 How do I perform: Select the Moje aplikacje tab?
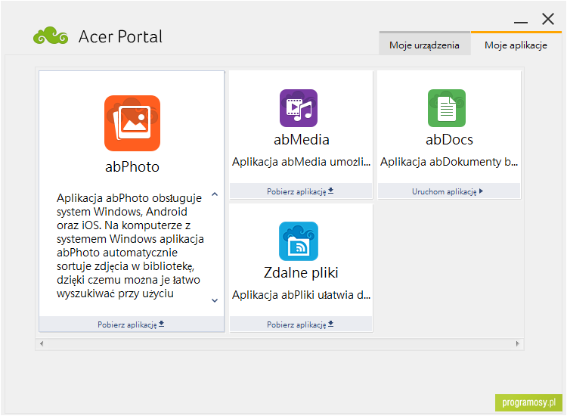pyautogui.click(x=516, y=45)
